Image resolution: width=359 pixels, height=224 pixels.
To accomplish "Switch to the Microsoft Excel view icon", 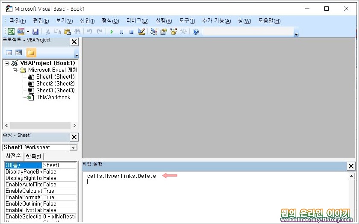I will click(x=11, y=32).
